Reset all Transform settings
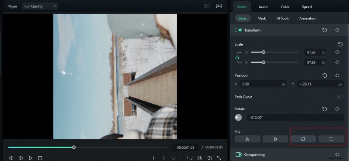 pos(325,30)
